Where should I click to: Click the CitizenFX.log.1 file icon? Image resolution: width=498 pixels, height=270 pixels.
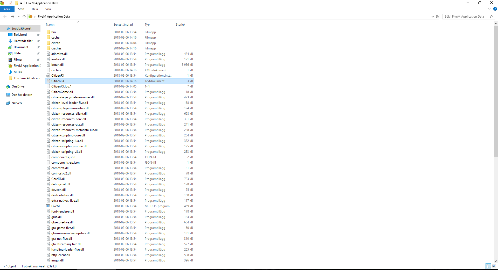pyautogui.click(x=48, y=86)
